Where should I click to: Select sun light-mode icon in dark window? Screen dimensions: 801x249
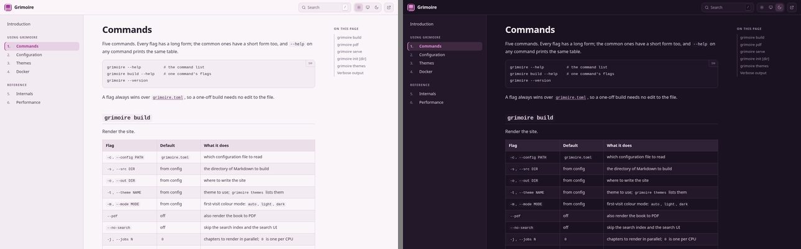762,7
